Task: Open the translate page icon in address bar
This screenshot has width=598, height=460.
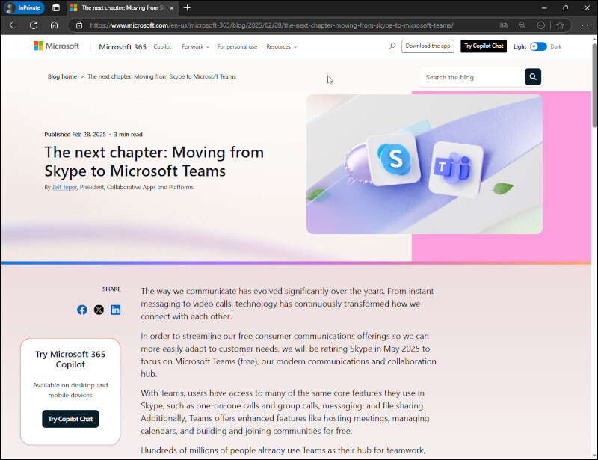Action: (x=503, y=25)
